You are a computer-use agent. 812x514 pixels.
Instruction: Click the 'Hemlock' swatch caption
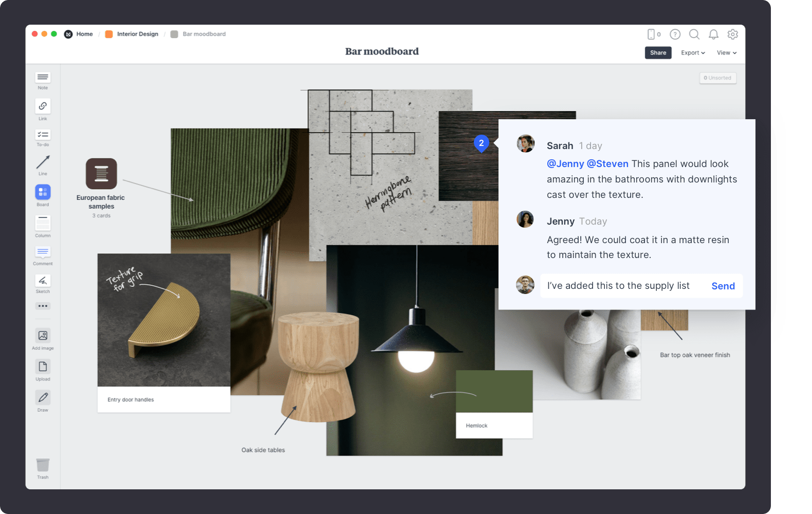point(476,426)
